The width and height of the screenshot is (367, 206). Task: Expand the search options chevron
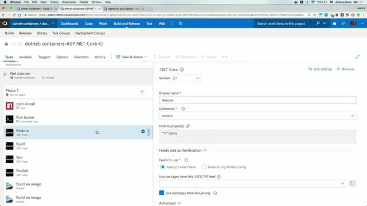(x=325, y=23)
